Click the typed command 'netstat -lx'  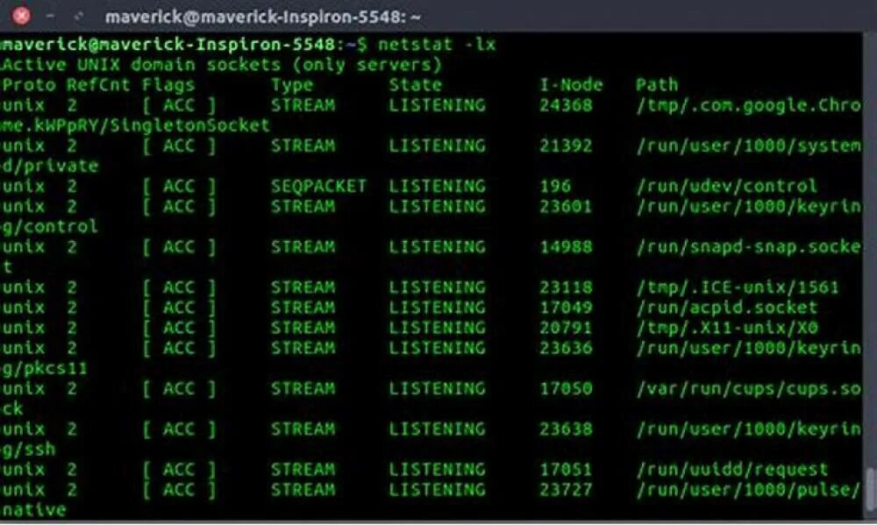(x=436, y=44)
